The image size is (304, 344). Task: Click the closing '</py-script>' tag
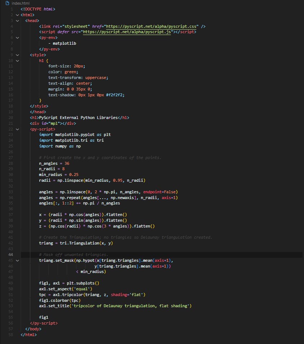click(44, 323)
